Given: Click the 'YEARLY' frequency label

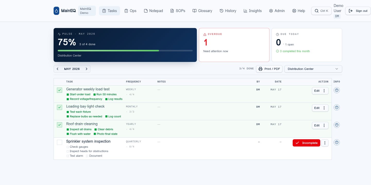Looking at the screenshot, I should pos(131,124).
